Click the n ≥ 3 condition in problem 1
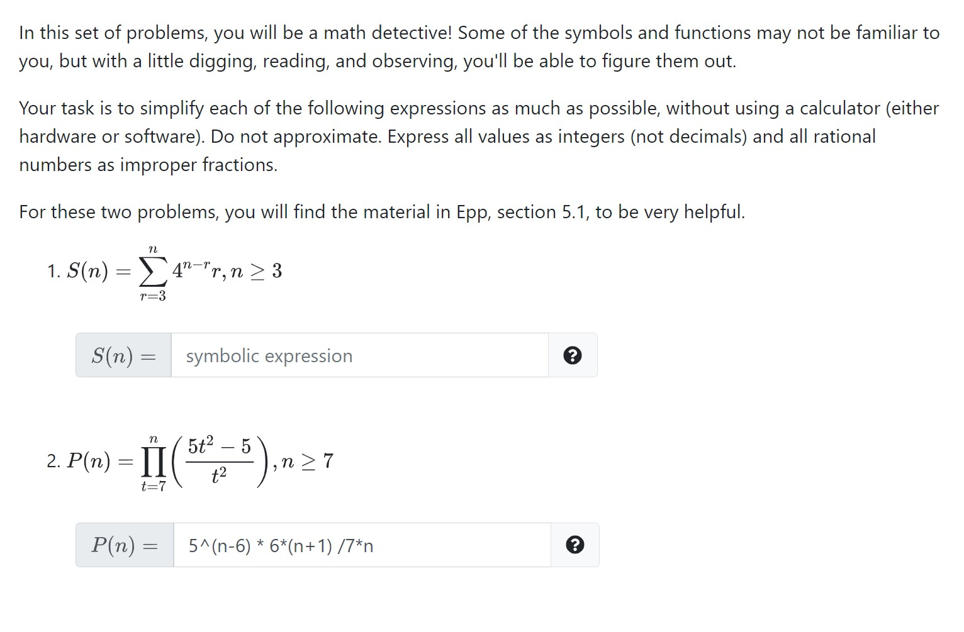Screen dimensions: 964x632 257,272
